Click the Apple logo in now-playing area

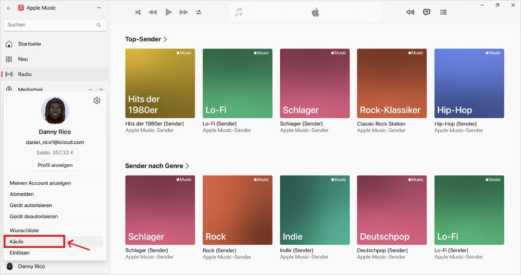tap(315, 12)
